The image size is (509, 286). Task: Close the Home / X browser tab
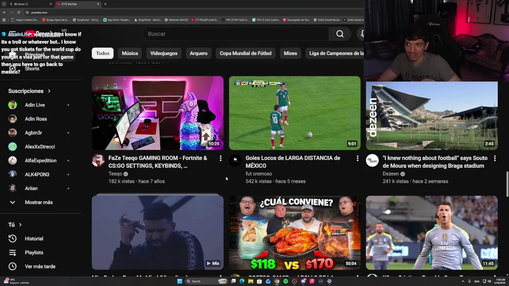[51, 4]
